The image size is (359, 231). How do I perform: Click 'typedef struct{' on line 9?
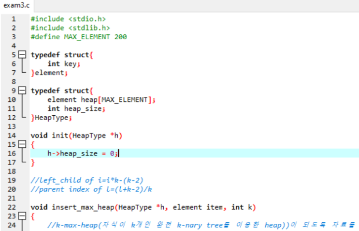tap(62, 91)
